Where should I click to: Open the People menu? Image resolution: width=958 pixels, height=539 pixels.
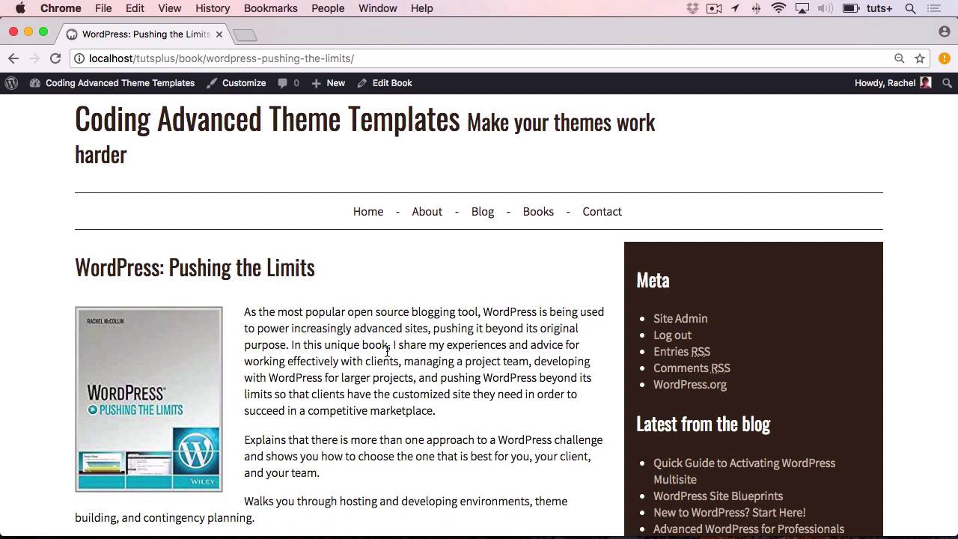pyautogui.click(x=328, y=8)
